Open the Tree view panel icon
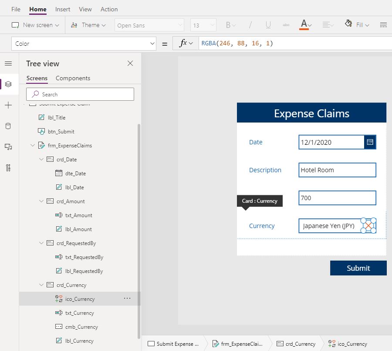The width and height of the screenshot is (392, 351). tap(9, 84)
